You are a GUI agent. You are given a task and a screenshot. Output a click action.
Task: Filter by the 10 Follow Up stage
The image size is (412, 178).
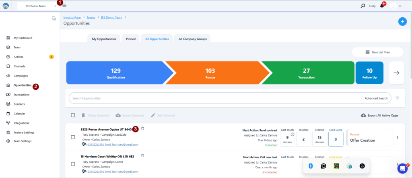click(369, 73)
